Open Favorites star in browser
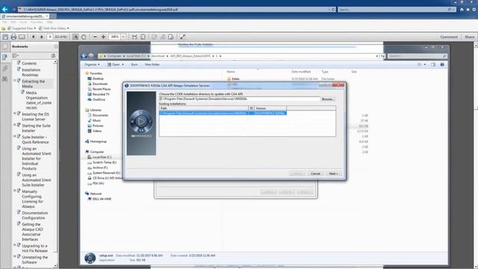This screenshot has height=269, width=478. [x=468, y=10]
